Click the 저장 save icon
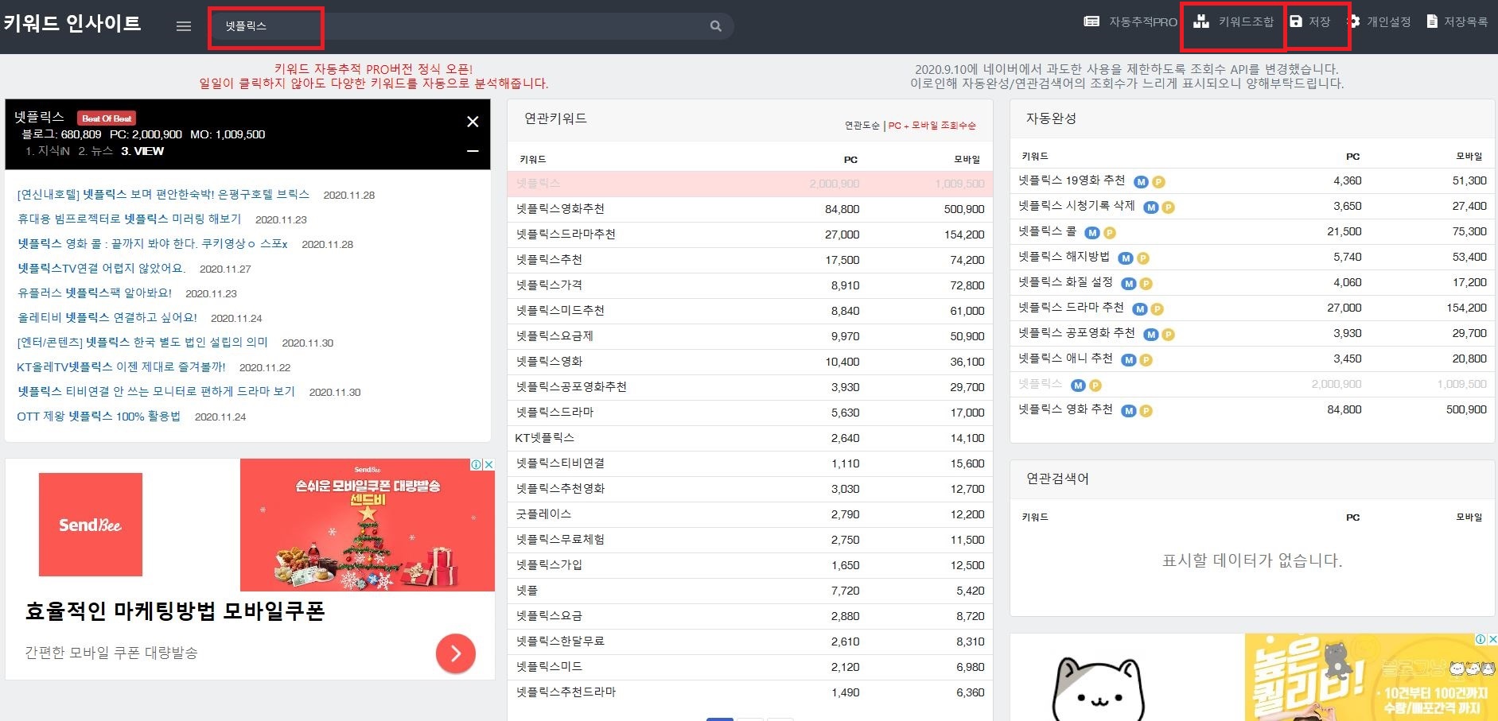1498x721 pixels. pyautogui.click(x=1298, y=22)
